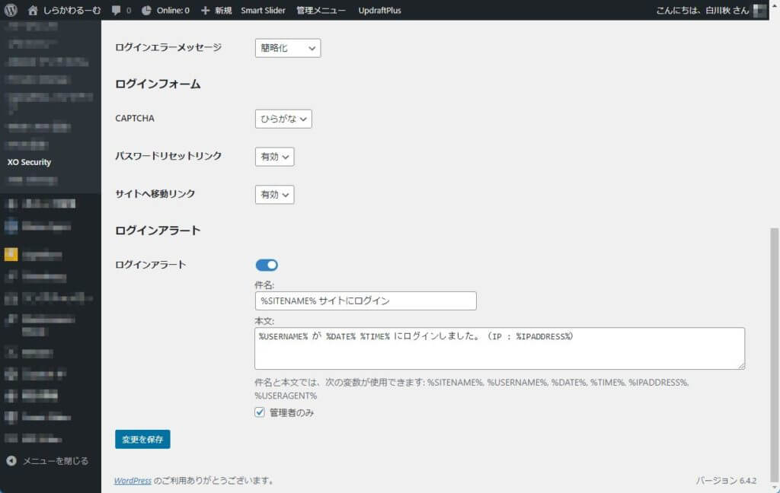Viewport: 780px width, 493px height.
Task: Uncheck the 管理者のみ checkbox
Action: [261, 412]
